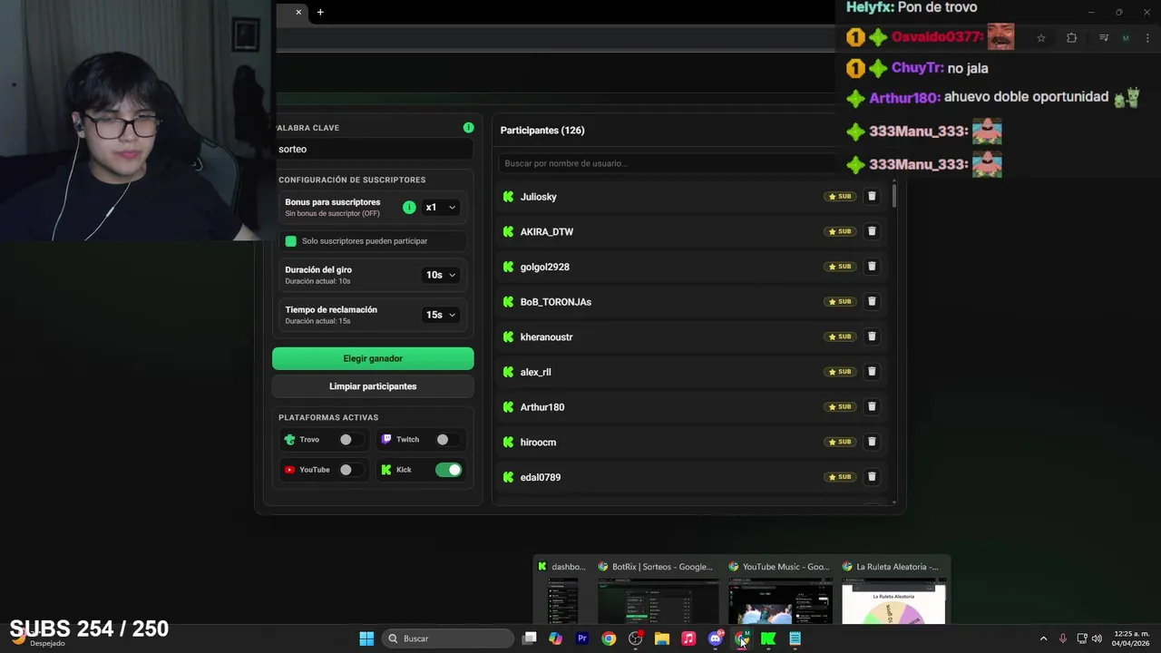1161x653 pixels.
Task: Bookmark page with the star icon
Action: pos(1041,38)
